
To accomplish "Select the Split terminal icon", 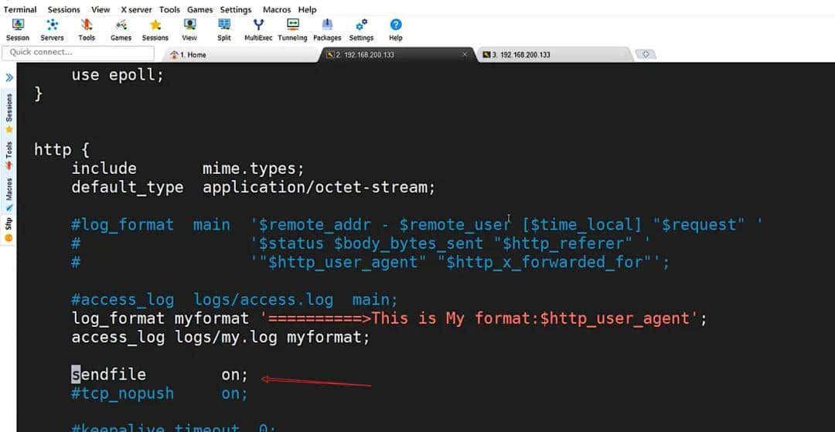I will pos(224,30).
